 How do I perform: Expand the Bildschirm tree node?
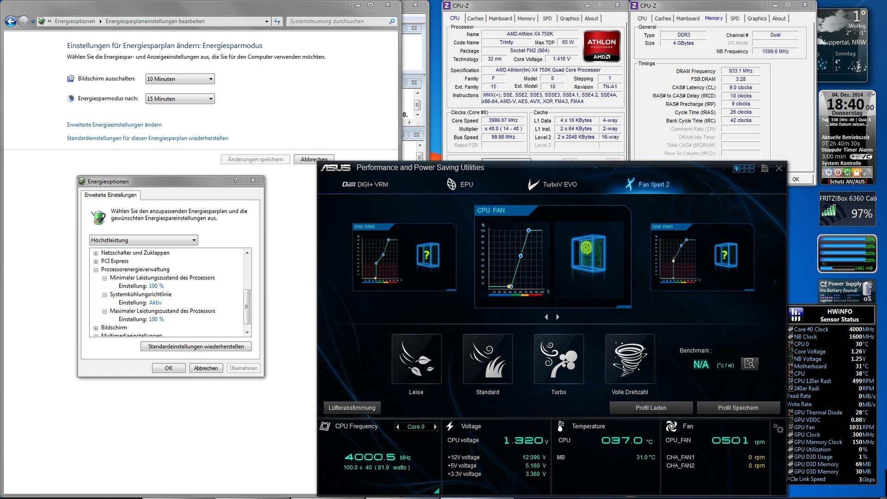96,328
